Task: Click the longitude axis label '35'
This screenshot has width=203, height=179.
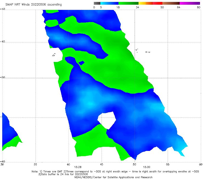Action: tap(35, 164)
